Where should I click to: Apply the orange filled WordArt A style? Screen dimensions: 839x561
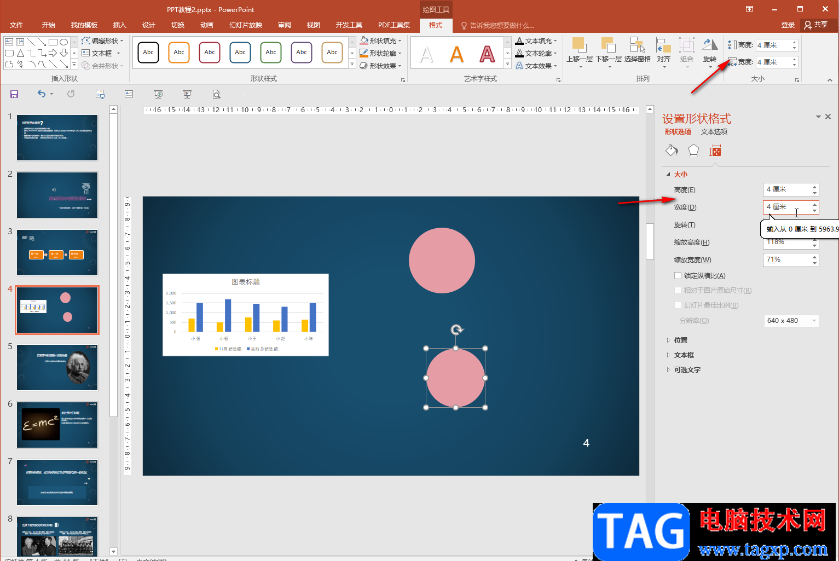[x=456, y=54]
